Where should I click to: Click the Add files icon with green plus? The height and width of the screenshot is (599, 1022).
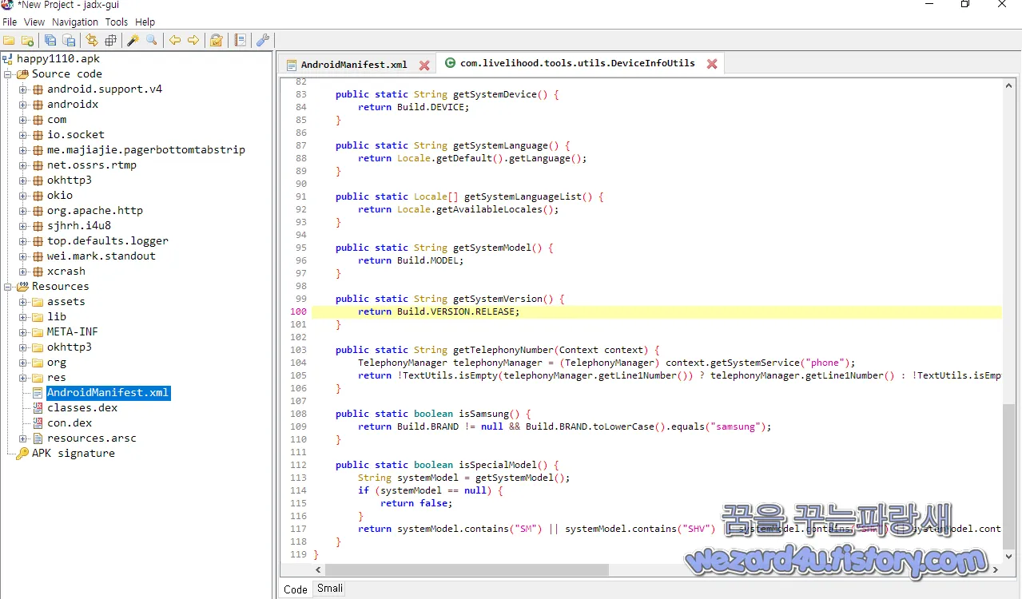coord(27,40)
